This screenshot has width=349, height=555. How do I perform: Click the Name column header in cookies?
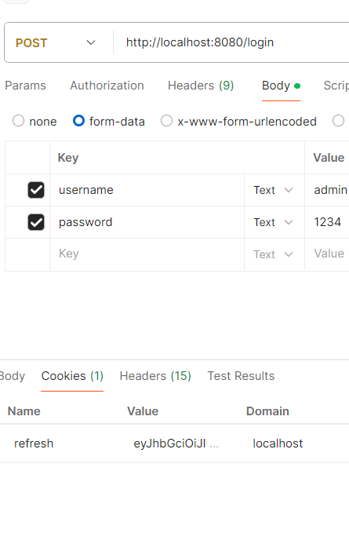(24, 411)
